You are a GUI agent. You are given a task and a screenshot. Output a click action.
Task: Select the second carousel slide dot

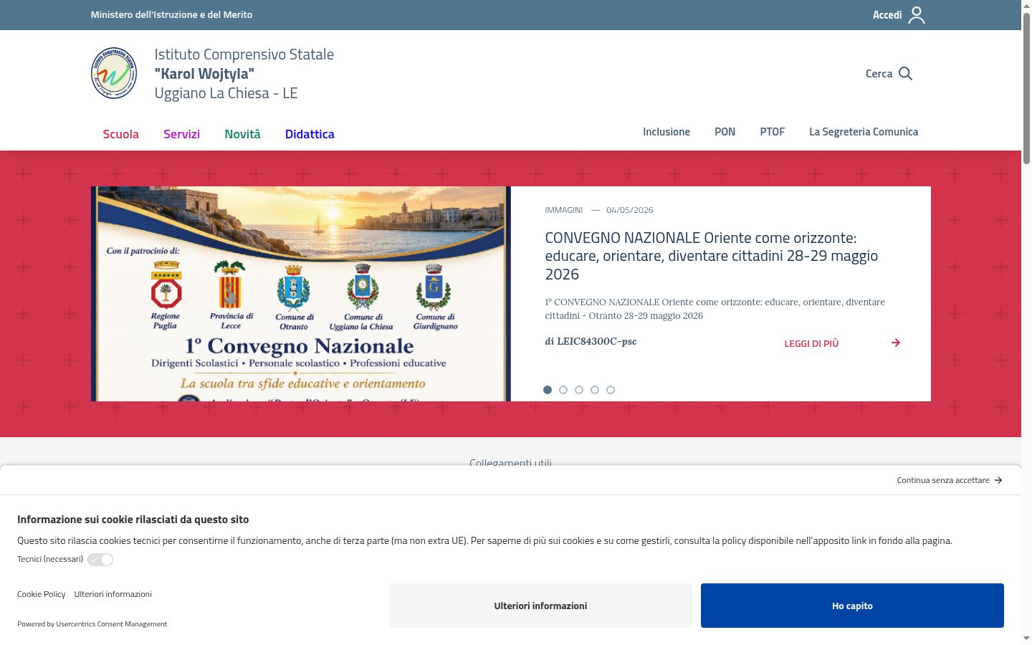click(x=563, y=390)
